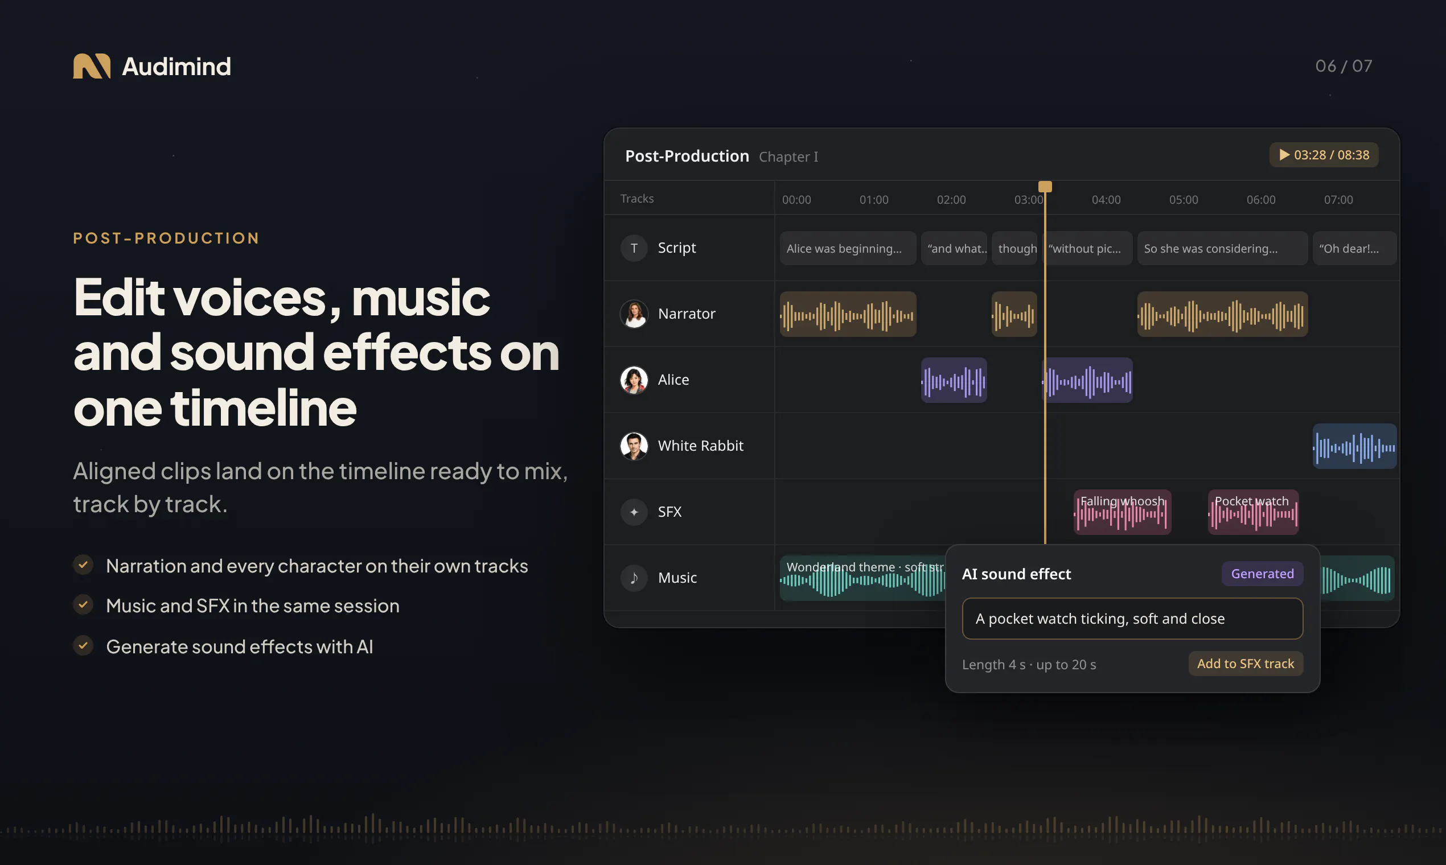Select the White Rabbit avatar
The height and width of the screenshot is (865, 1446).
click(634, 446)
